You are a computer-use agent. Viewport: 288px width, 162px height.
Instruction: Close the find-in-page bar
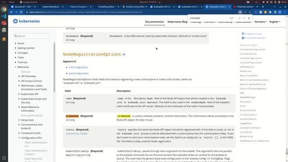pyautogui.click(x=249, y=18)
